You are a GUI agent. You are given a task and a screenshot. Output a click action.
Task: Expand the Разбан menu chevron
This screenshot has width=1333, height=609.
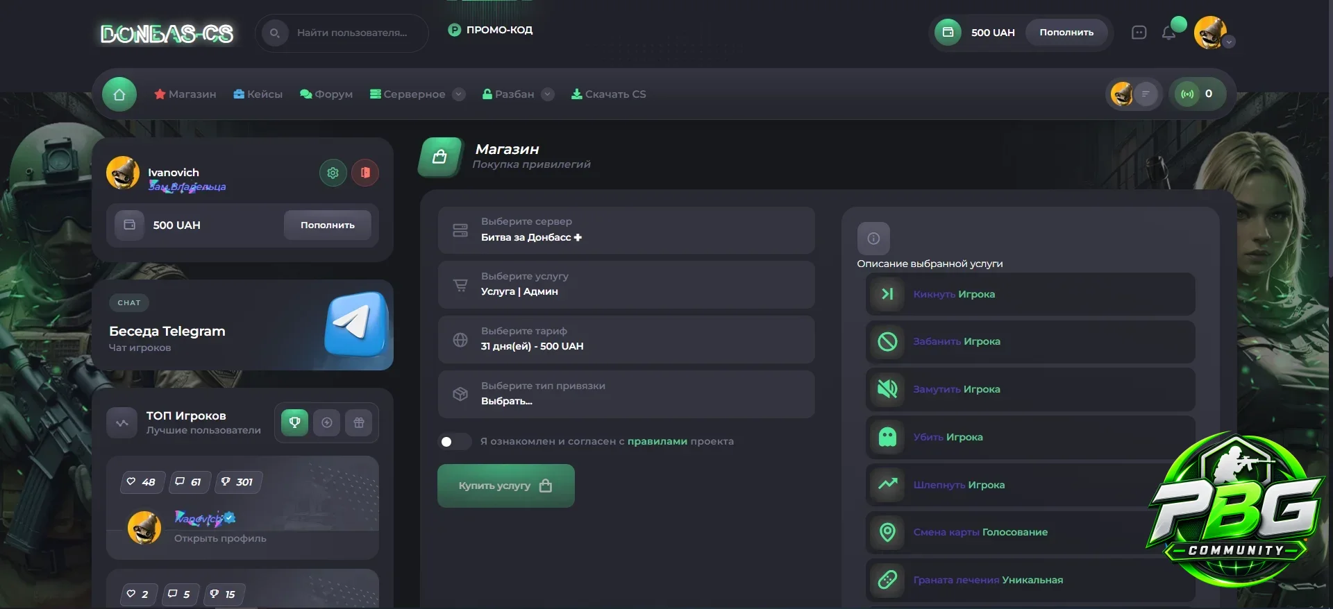pyautogui.click(x=548, y=94)
